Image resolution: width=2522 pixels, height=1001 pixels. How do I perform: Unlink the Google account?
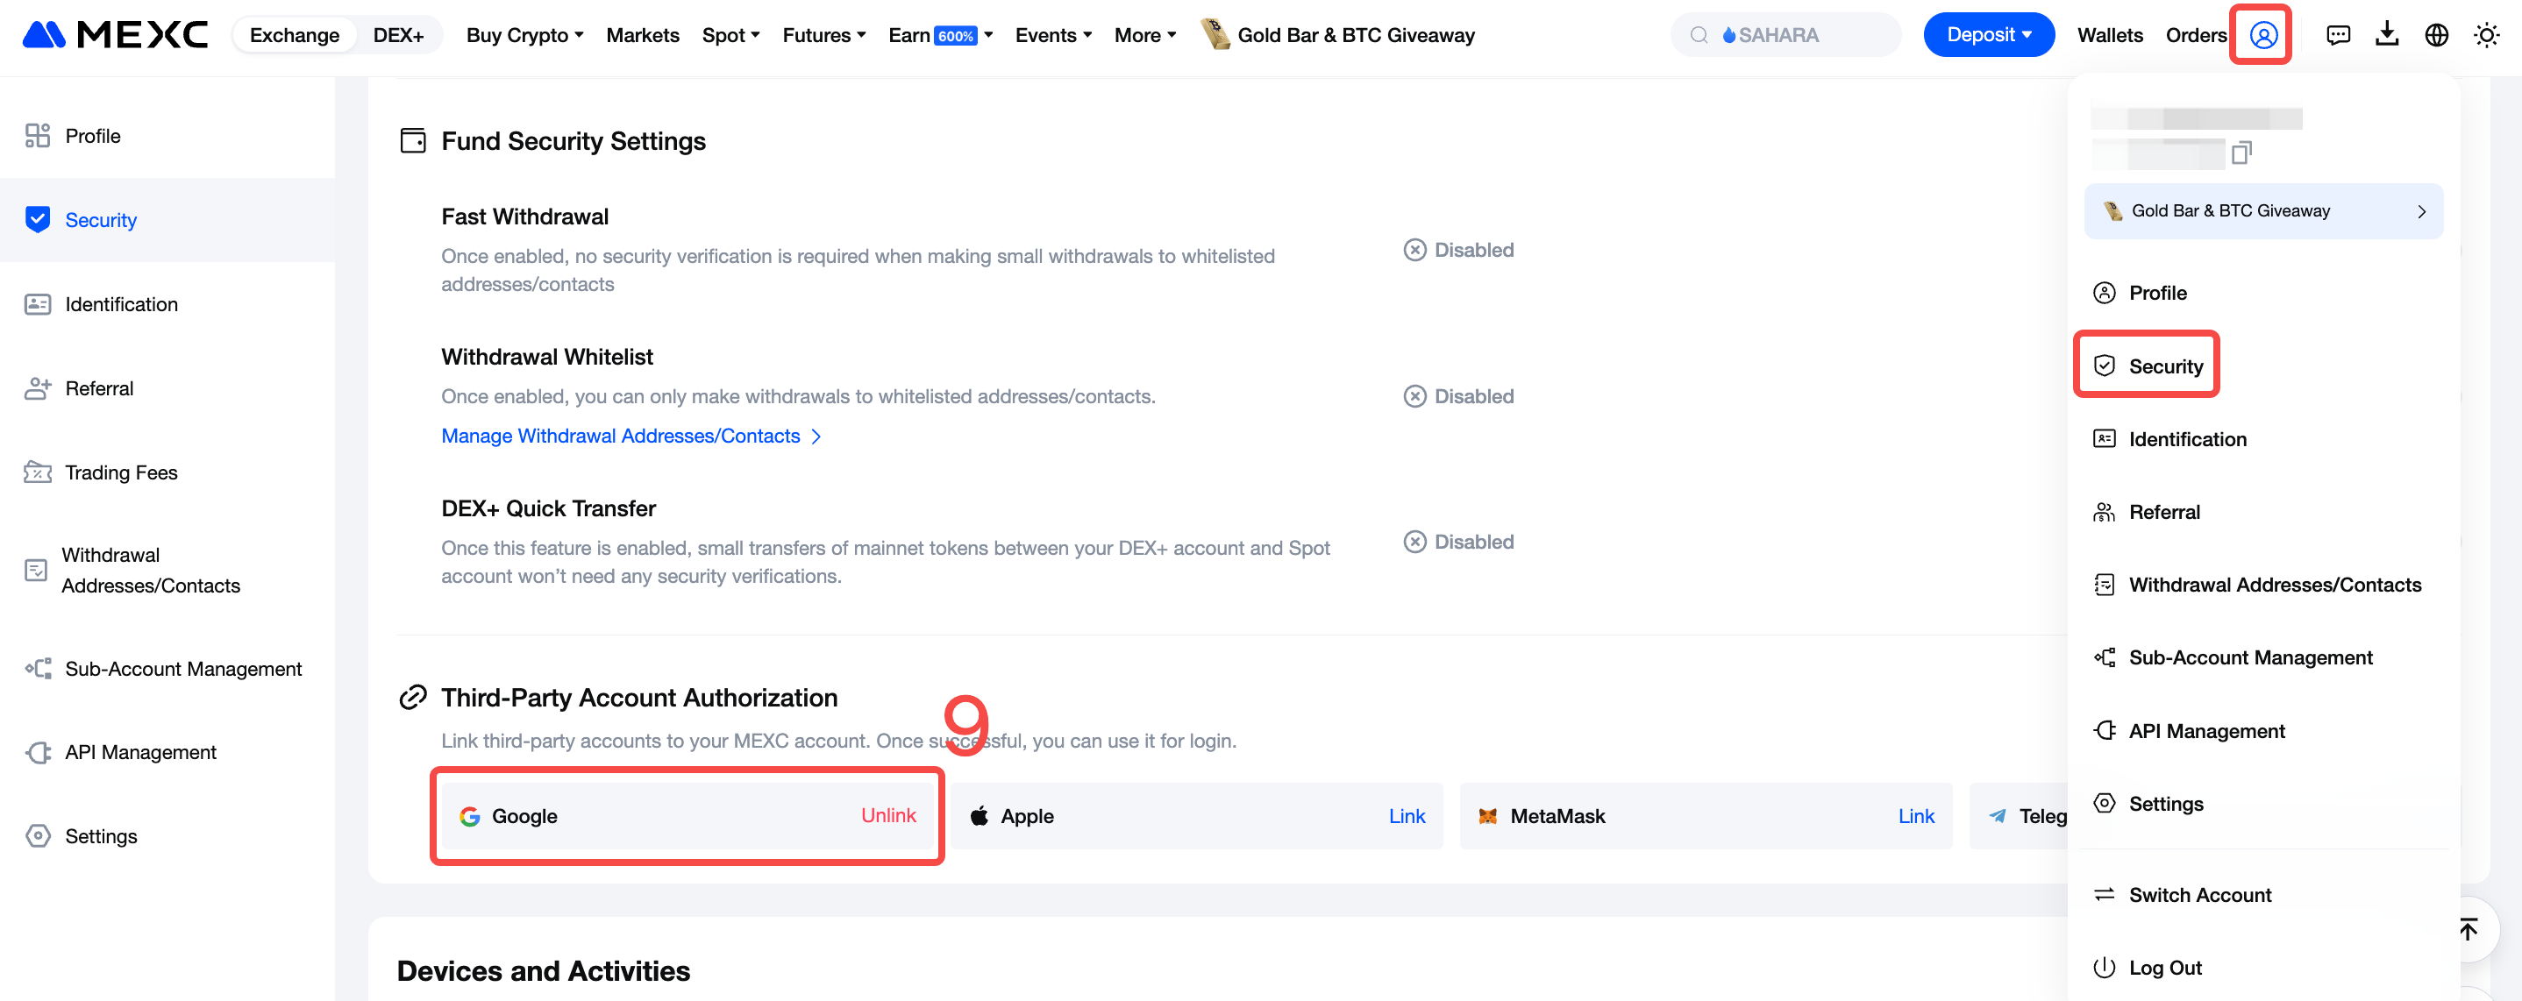pos(888,815)
